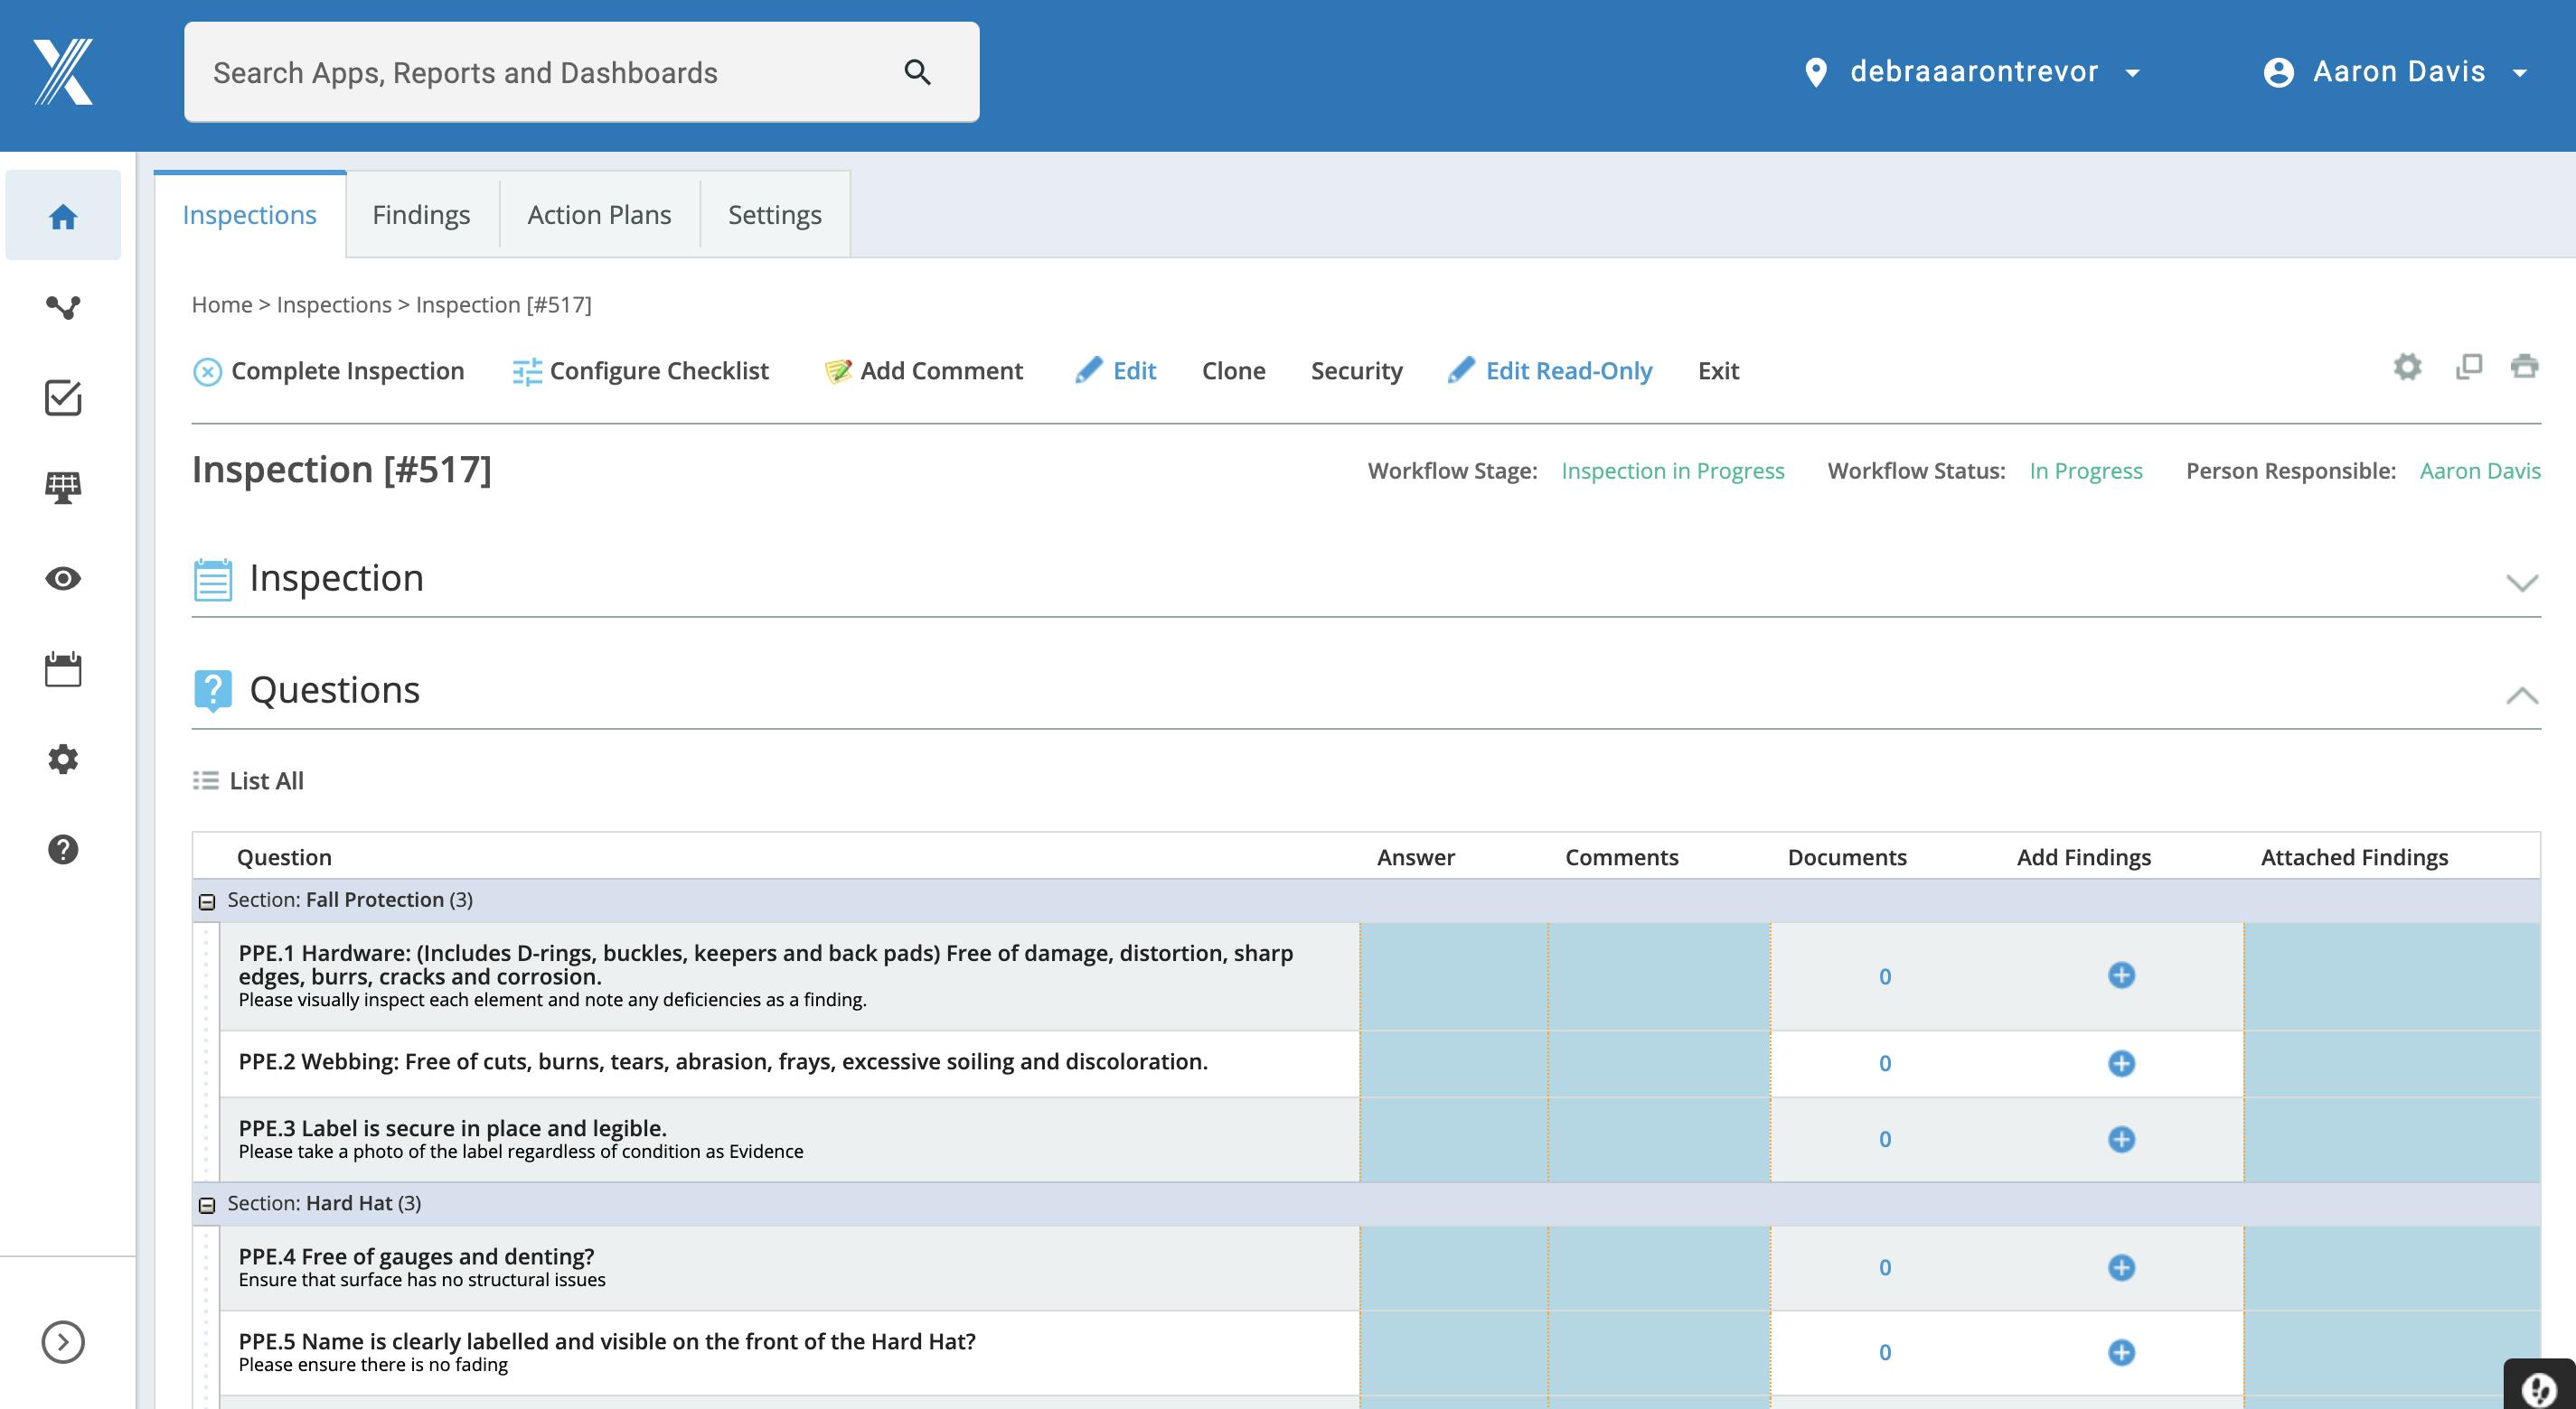2576x1409 pixels.
Task: Select the Home icon in the sidebar
Action: pyautogui.click(x=62, y=215)
